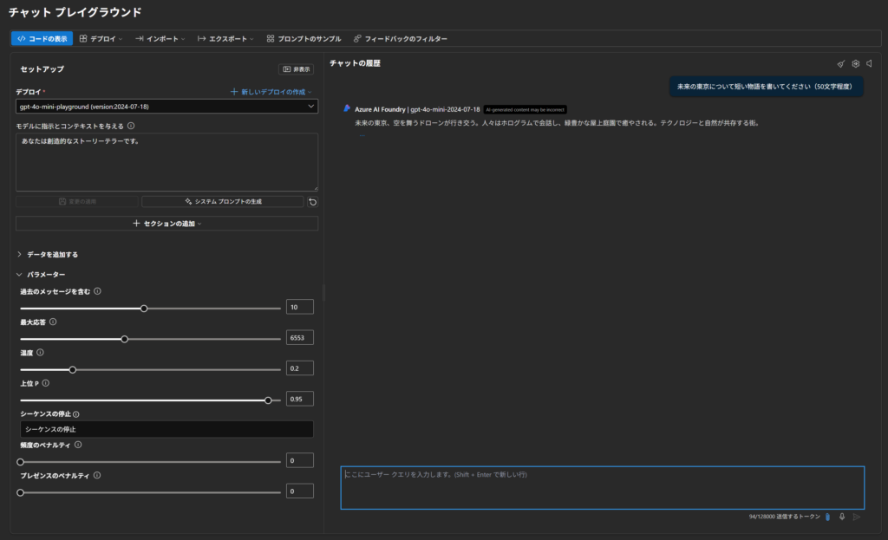
Task: Click the reset system prompt icon
Action: (x=312, y=201)
